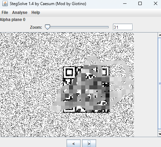161x147 pixels.
Task: Open the File menu
Action: coord(5,13)
